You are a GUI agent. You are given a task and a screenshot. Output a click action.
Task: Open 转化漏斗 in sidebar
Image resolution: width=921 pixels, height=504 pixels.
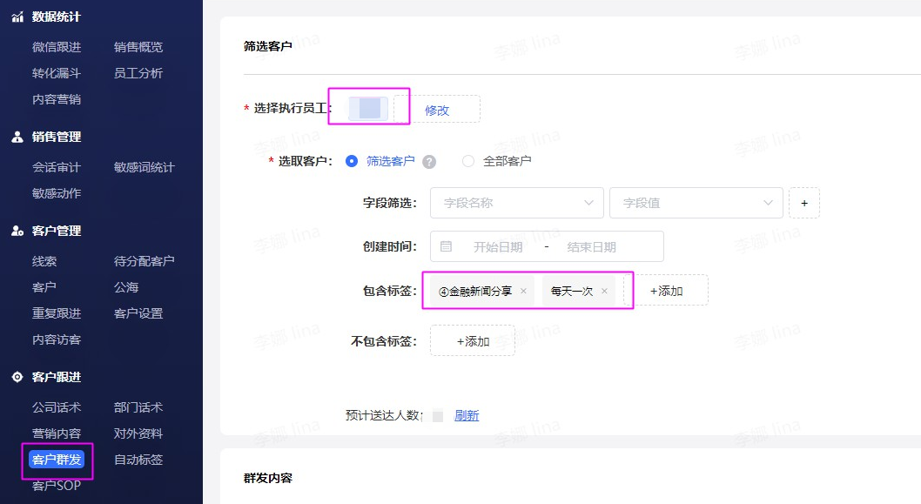pos(57,73)
